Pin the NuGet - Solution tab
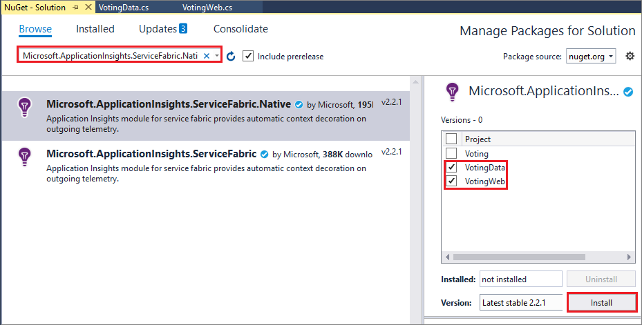The height and width of the screenshot is (325, 642). pyautogui.click(x=76, y=8)
